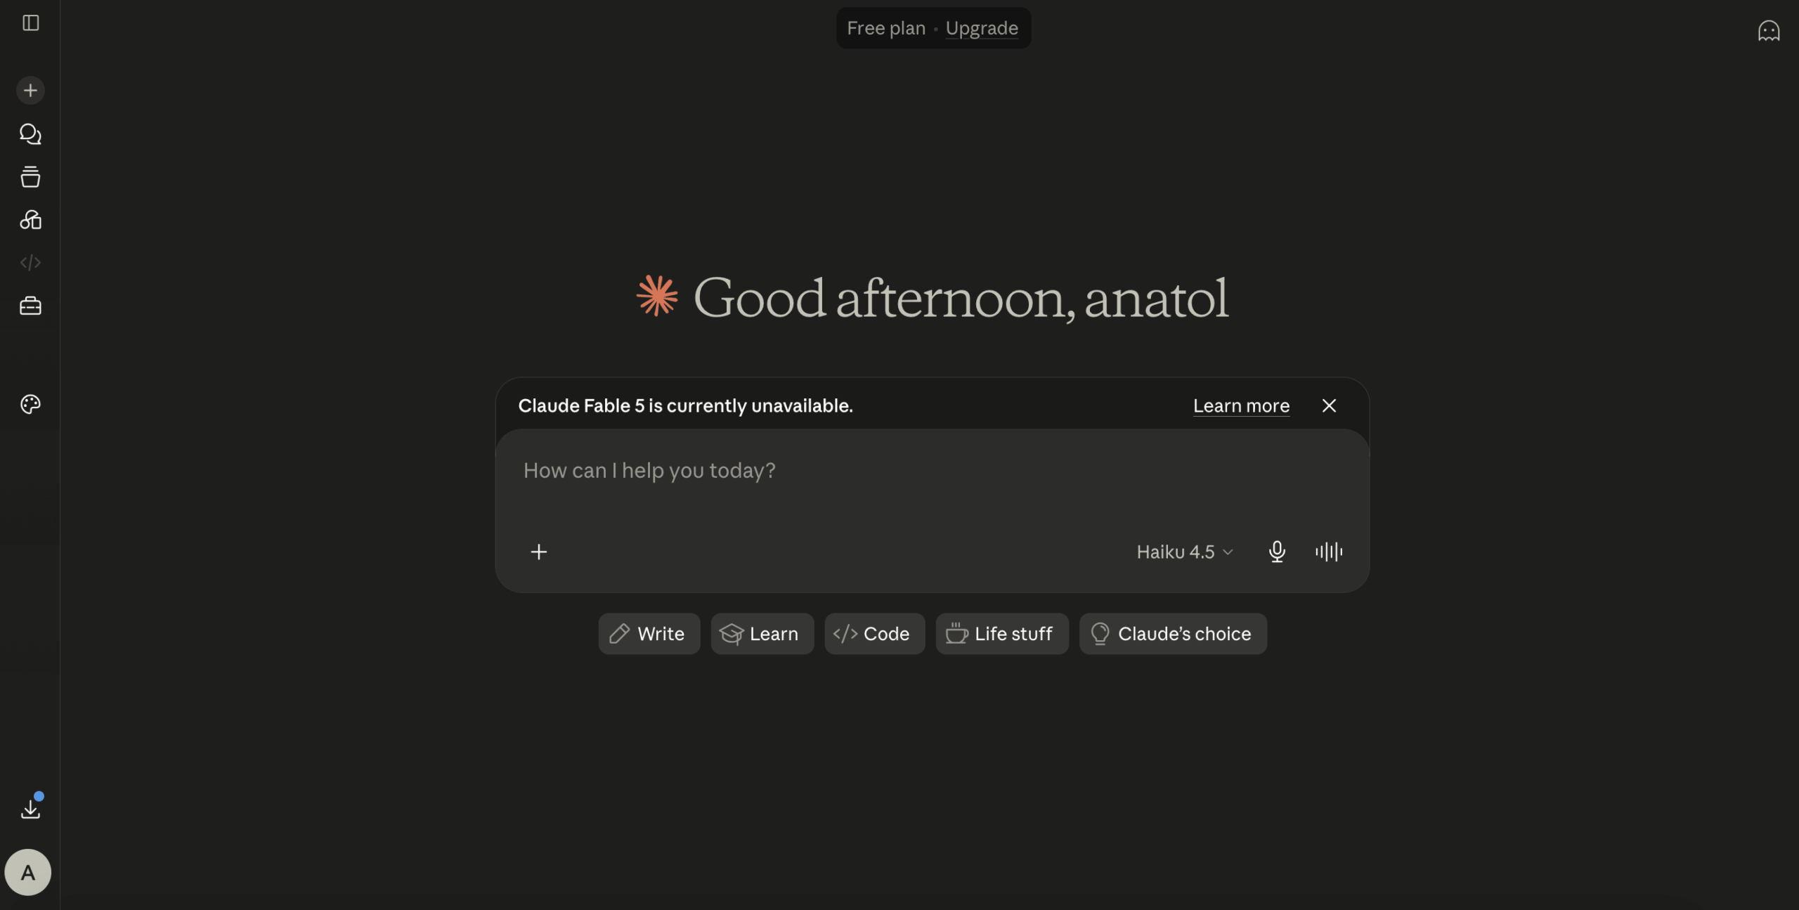Click the microphone dictation icon
1799x910 pixels.
click(x=1277, y=552)
